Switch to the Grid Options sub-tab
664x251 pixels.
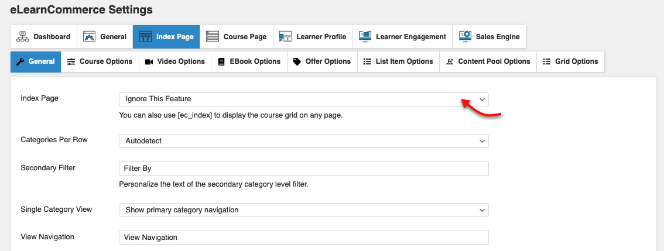pyautogui.click(x=570, y=62)
